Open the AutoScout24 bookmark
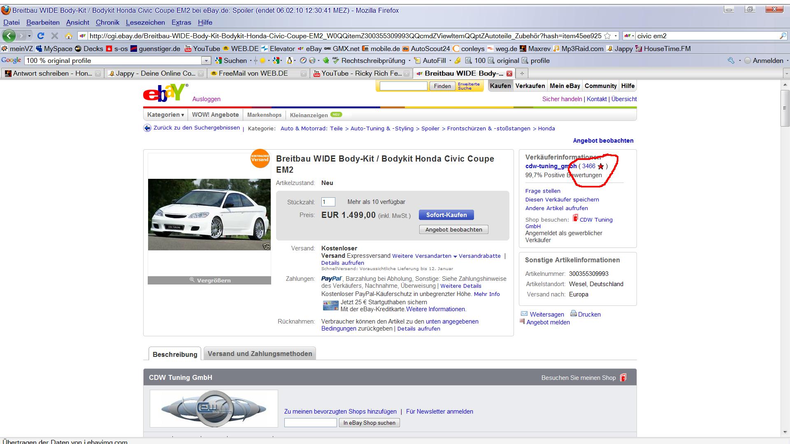The image size is (790, 444). coord(426,49)
